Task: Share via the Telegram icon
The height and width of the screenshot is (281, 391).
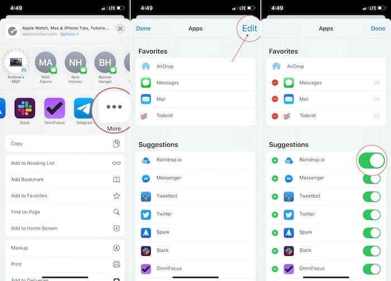Action: [x=84, y=108]
